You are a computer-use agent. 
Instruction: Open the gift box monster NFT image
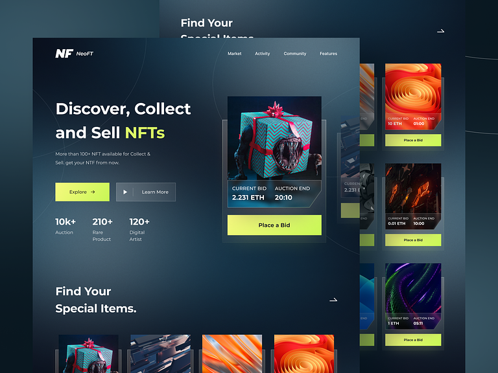coord(274,139)
